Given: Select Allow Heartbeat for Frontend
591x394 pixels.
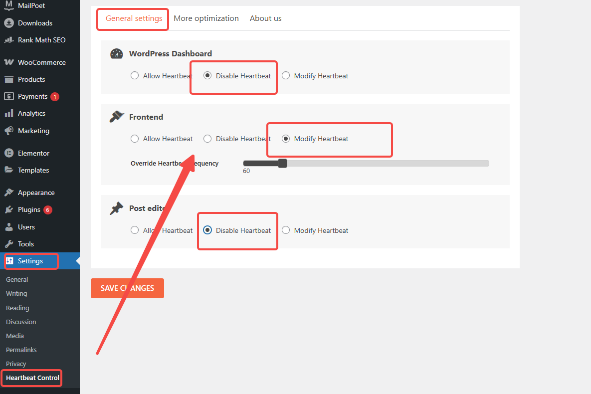Looking at the screenshot, I should 135,138.
